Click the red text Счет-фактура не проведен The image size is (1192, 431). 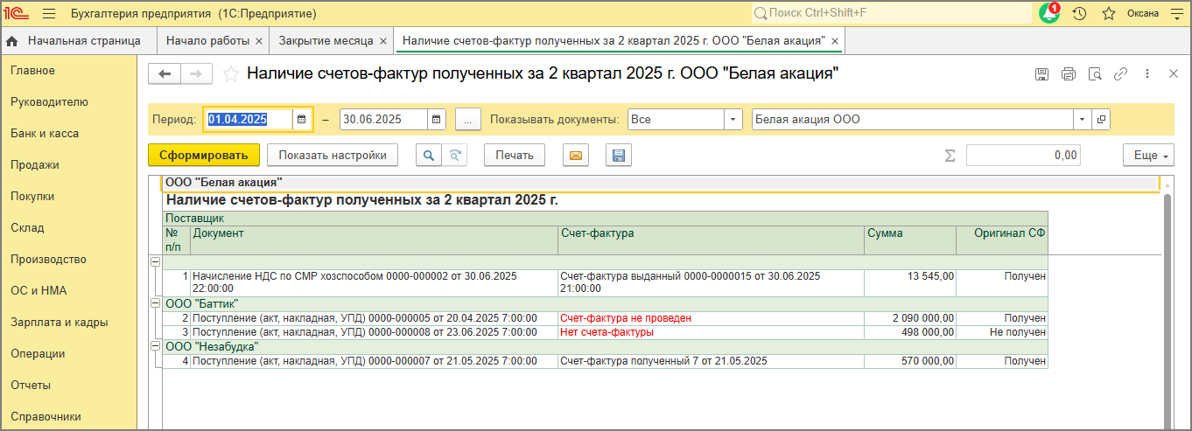(x=626, y=318)
